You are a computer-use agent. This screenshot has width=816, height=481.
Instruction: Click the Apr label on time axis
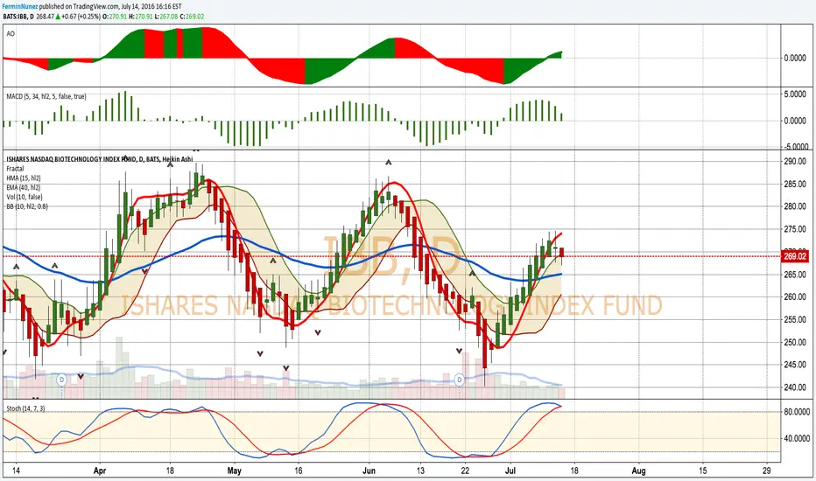click(100, 471)
